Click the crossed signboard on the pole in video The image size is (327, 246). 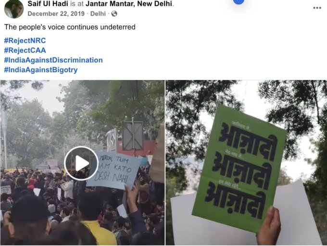(x=133, y=136)
